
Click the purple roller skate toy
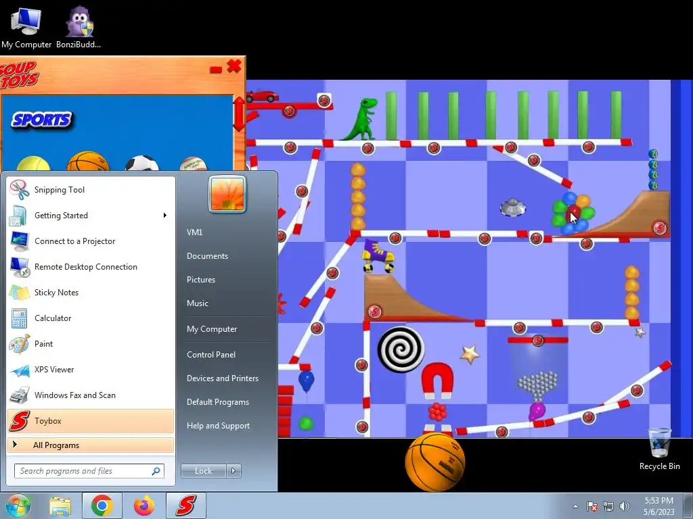pyautogui.click(x=378, y=256)
